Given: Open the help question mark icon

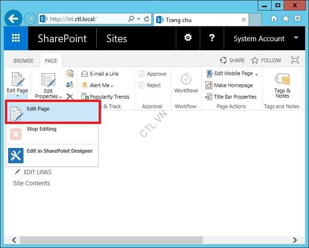Looking at the screenshot, I should (212, 38).
